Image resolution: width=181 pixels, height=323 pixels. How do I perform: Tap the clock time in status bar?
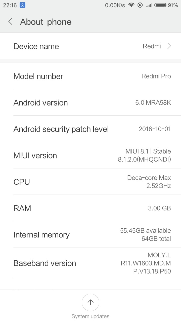coord(9,5)
